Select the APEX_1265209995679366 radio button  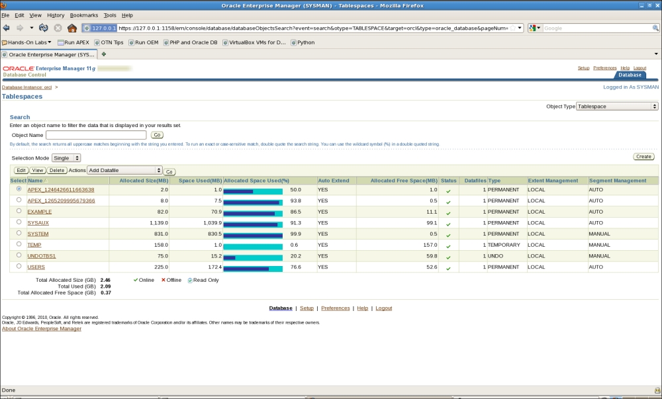[x=19, y=200]
